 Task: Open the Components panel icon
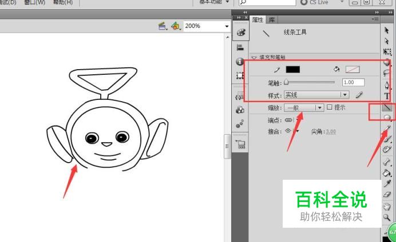point(240,110)
